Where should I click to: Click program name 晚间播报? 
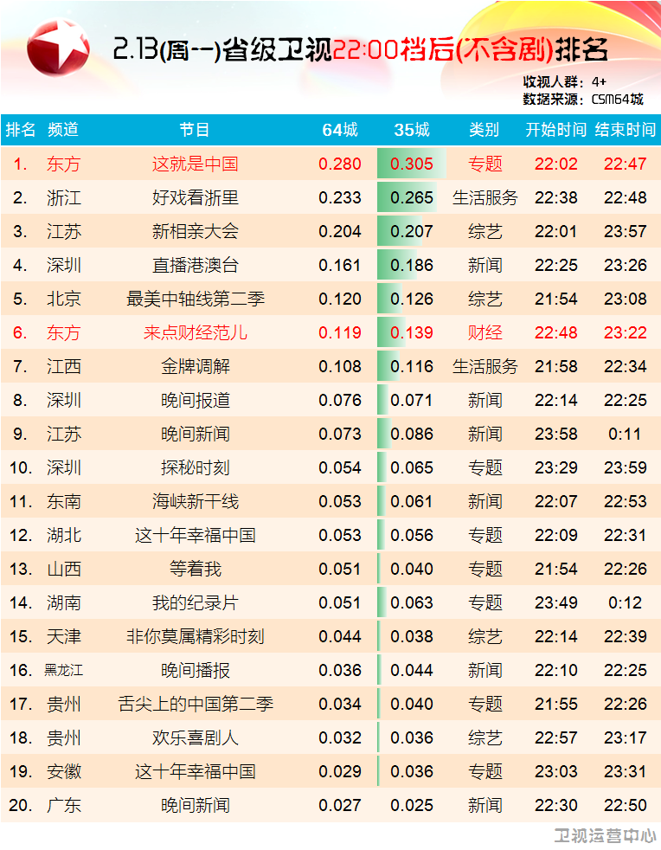point(195,670)
